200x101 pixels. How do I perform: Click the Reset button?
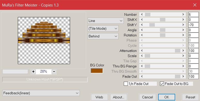190,97
